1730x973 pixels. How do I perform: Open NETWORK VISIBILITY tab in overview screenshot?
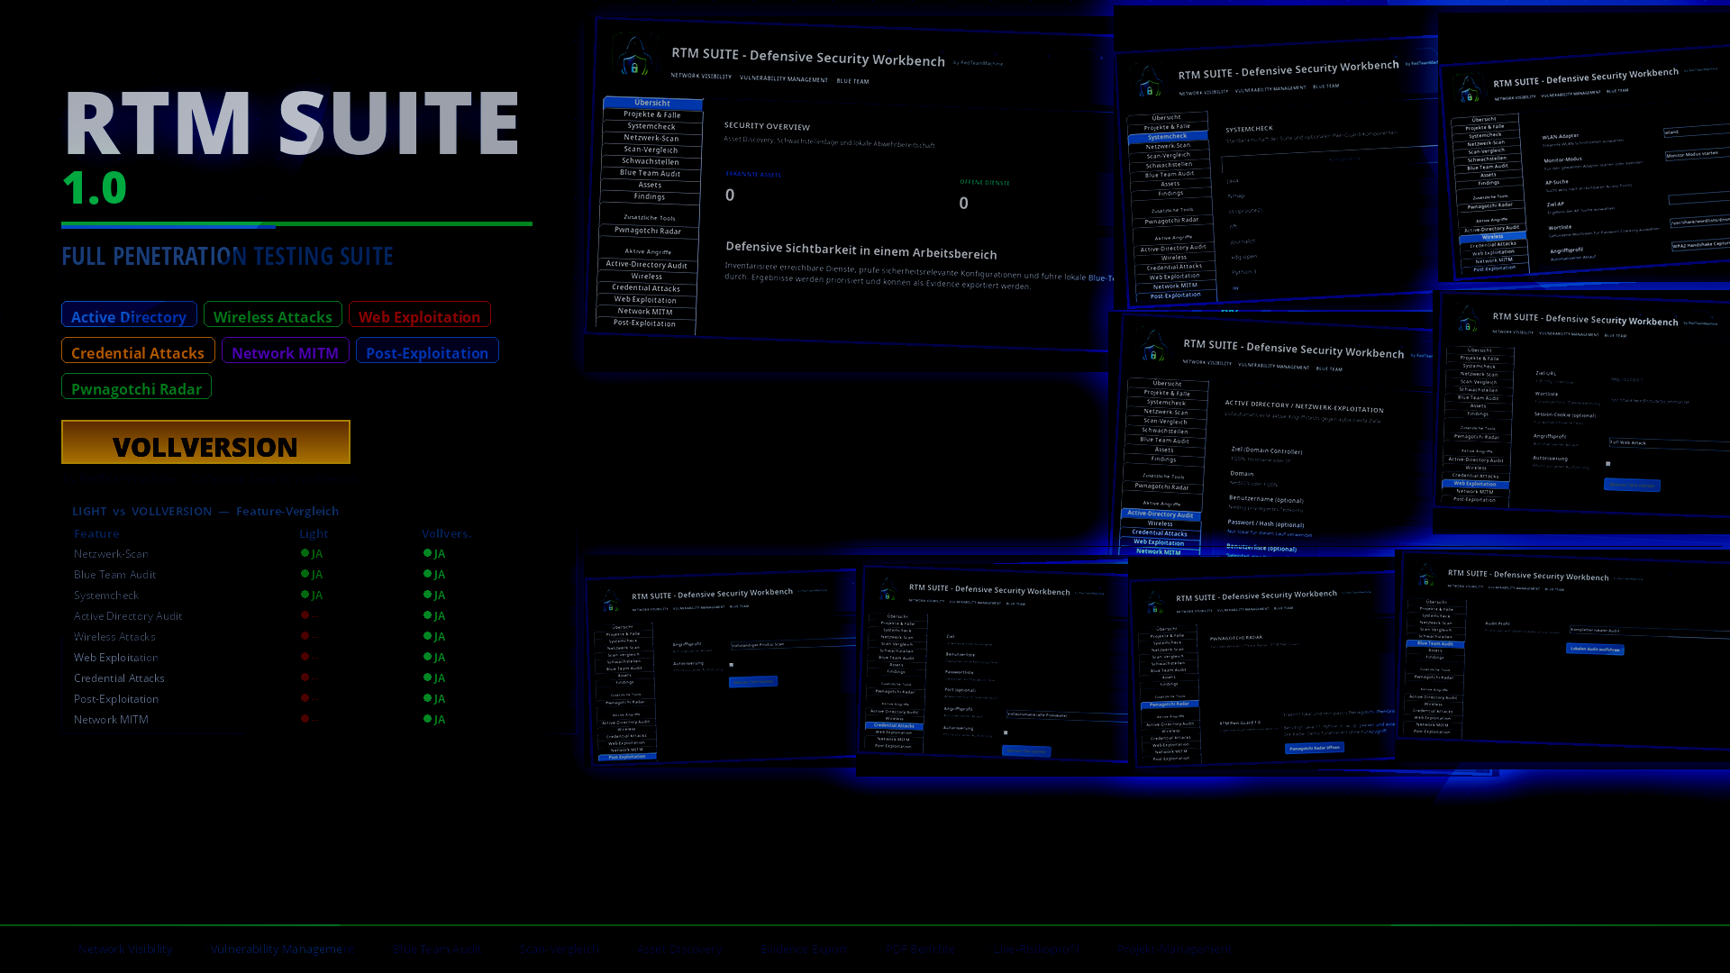701,76
